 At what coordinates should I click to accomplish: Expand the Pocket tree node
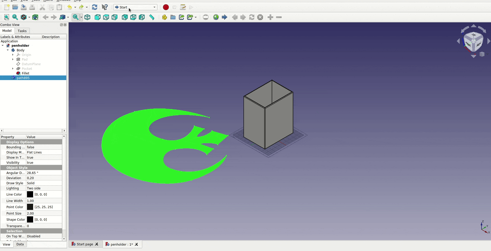coord(13,69)
